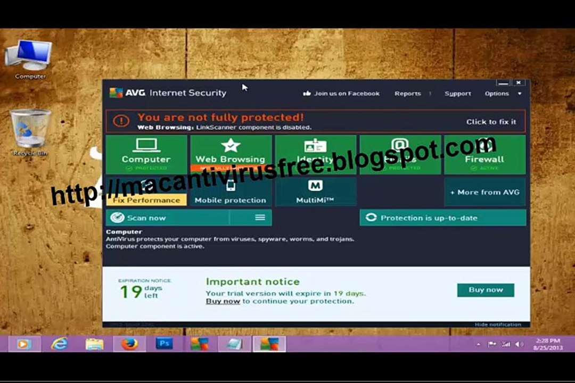This screenshot has height=383, width=575.
Task: Open the Mobile protection tile
Action: point(231,191)
